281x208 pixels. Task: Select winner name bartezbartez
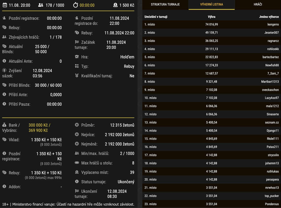click(271, 57)
